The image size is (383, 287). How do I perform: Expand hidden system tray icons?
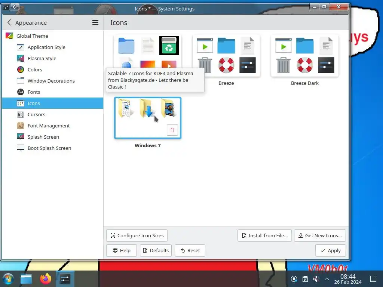327,279
